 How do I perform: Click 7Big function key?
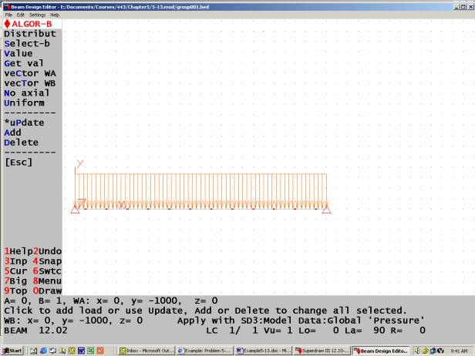[15, 281]
